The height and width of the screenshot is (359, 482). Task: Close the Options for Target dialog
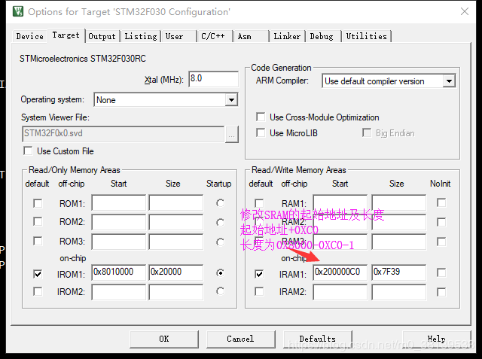coord(465,11)
